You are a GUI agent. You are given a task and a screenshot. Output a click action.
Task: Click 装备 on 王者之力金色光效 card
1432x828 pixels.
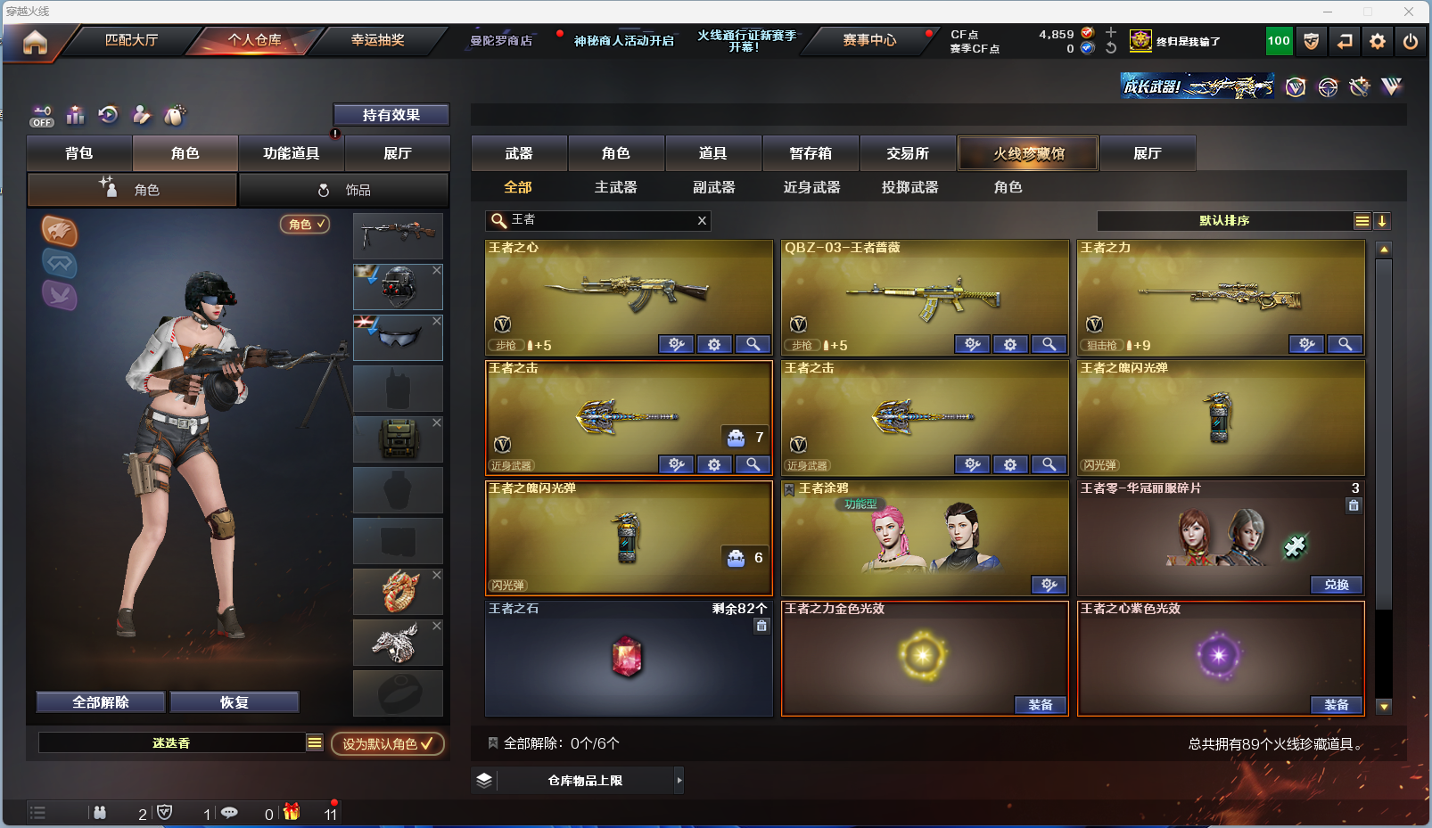[1041, 705]
